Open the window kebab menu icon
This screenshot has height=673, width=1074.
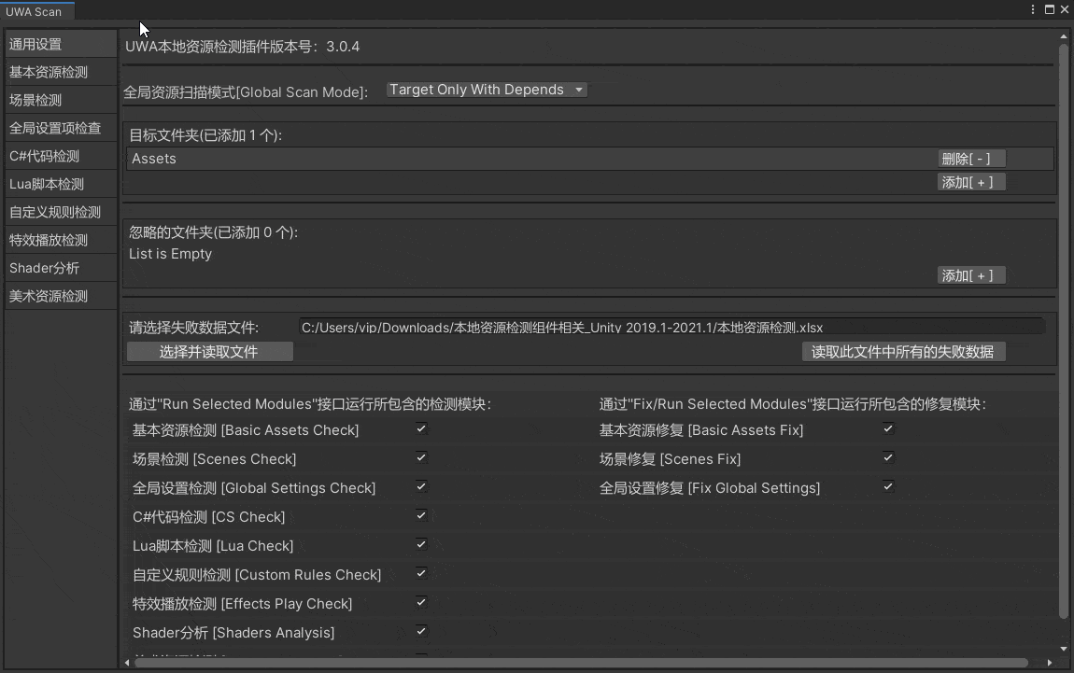coord(1033,9)
